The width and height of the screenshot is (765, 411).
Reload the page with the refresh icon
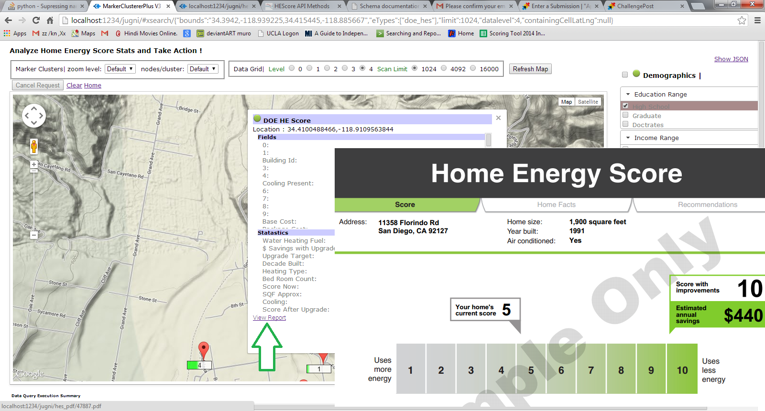36,20
